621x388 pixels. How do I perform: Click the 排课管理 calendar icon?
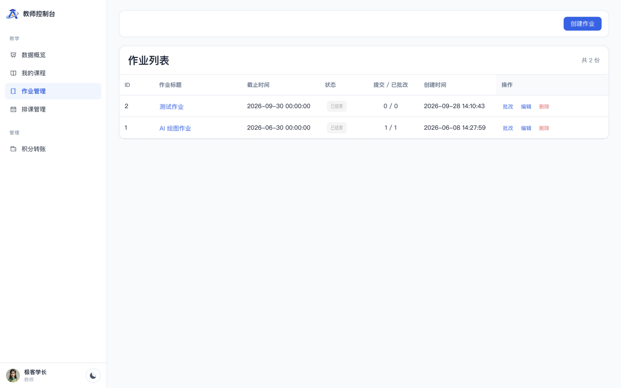coord(13,110)
